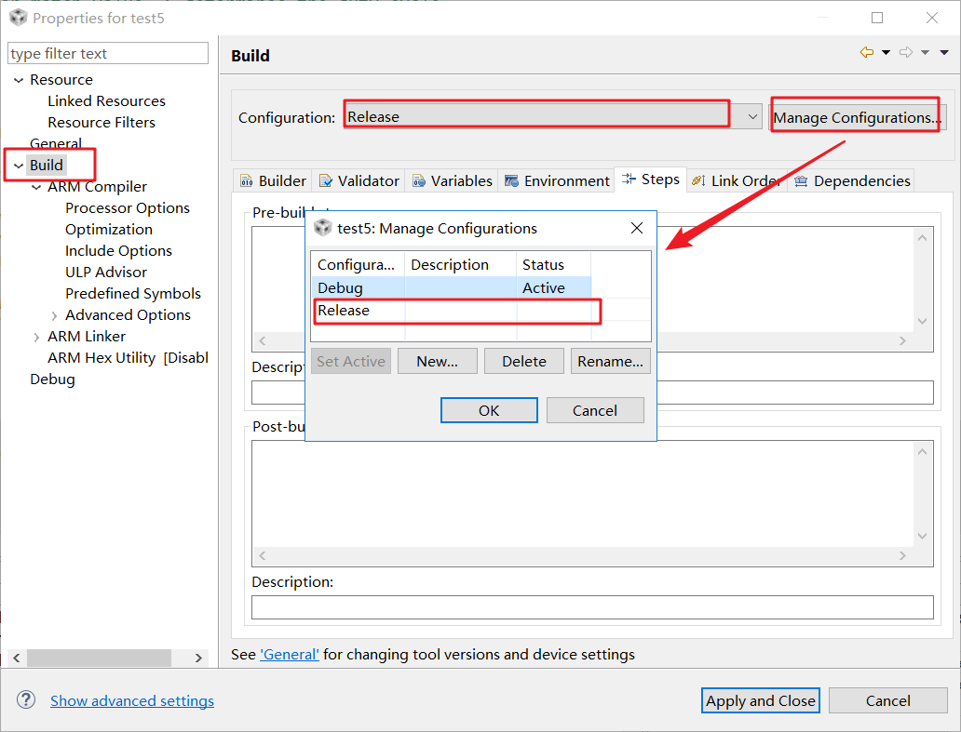Follow the Show advanced settings link
Screen dimensions: 961x732
(132, 700)
